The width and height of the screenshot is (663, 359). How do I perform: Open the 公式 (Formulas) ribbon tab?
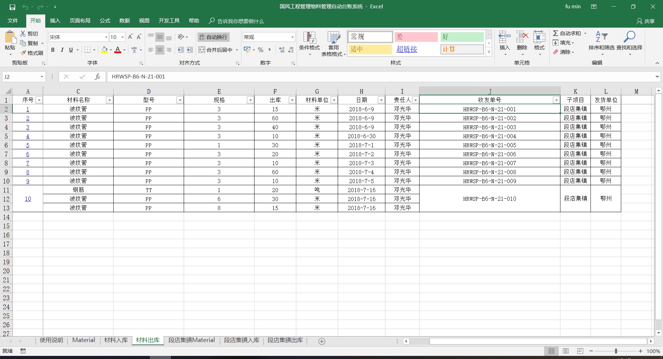point(105,21)
